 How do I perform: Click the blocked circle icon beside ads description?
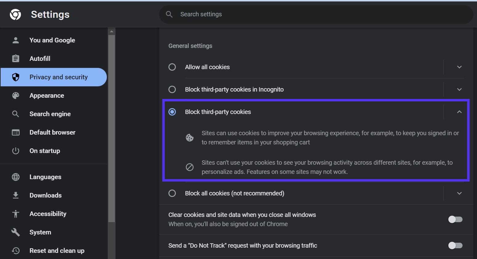pyautogui.click(x=190, y=167)
